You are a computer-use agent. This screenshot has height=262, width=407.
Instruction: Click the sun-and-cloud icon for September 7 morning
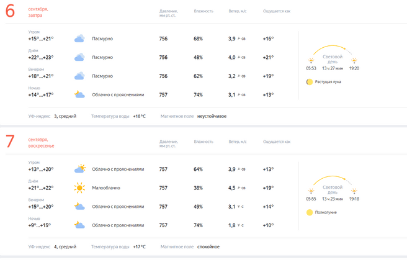click(79, 169)
